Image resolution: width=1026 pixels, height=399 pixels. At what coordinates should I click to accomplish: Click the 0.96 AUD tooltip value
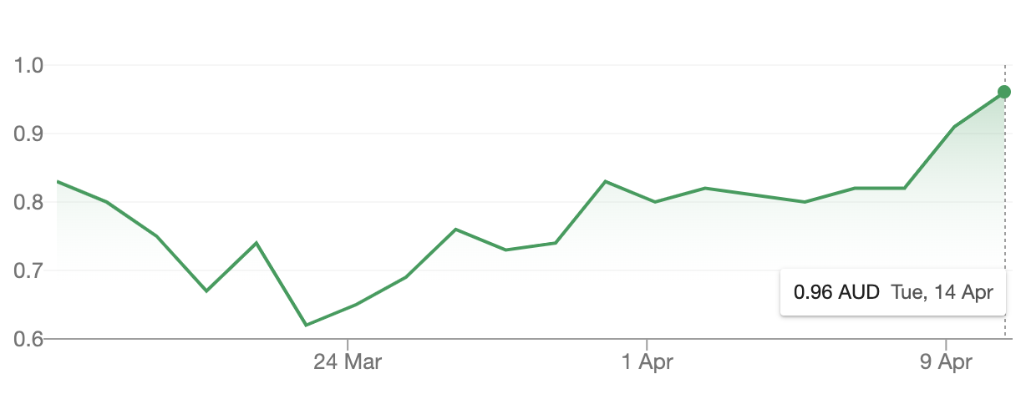836,292
